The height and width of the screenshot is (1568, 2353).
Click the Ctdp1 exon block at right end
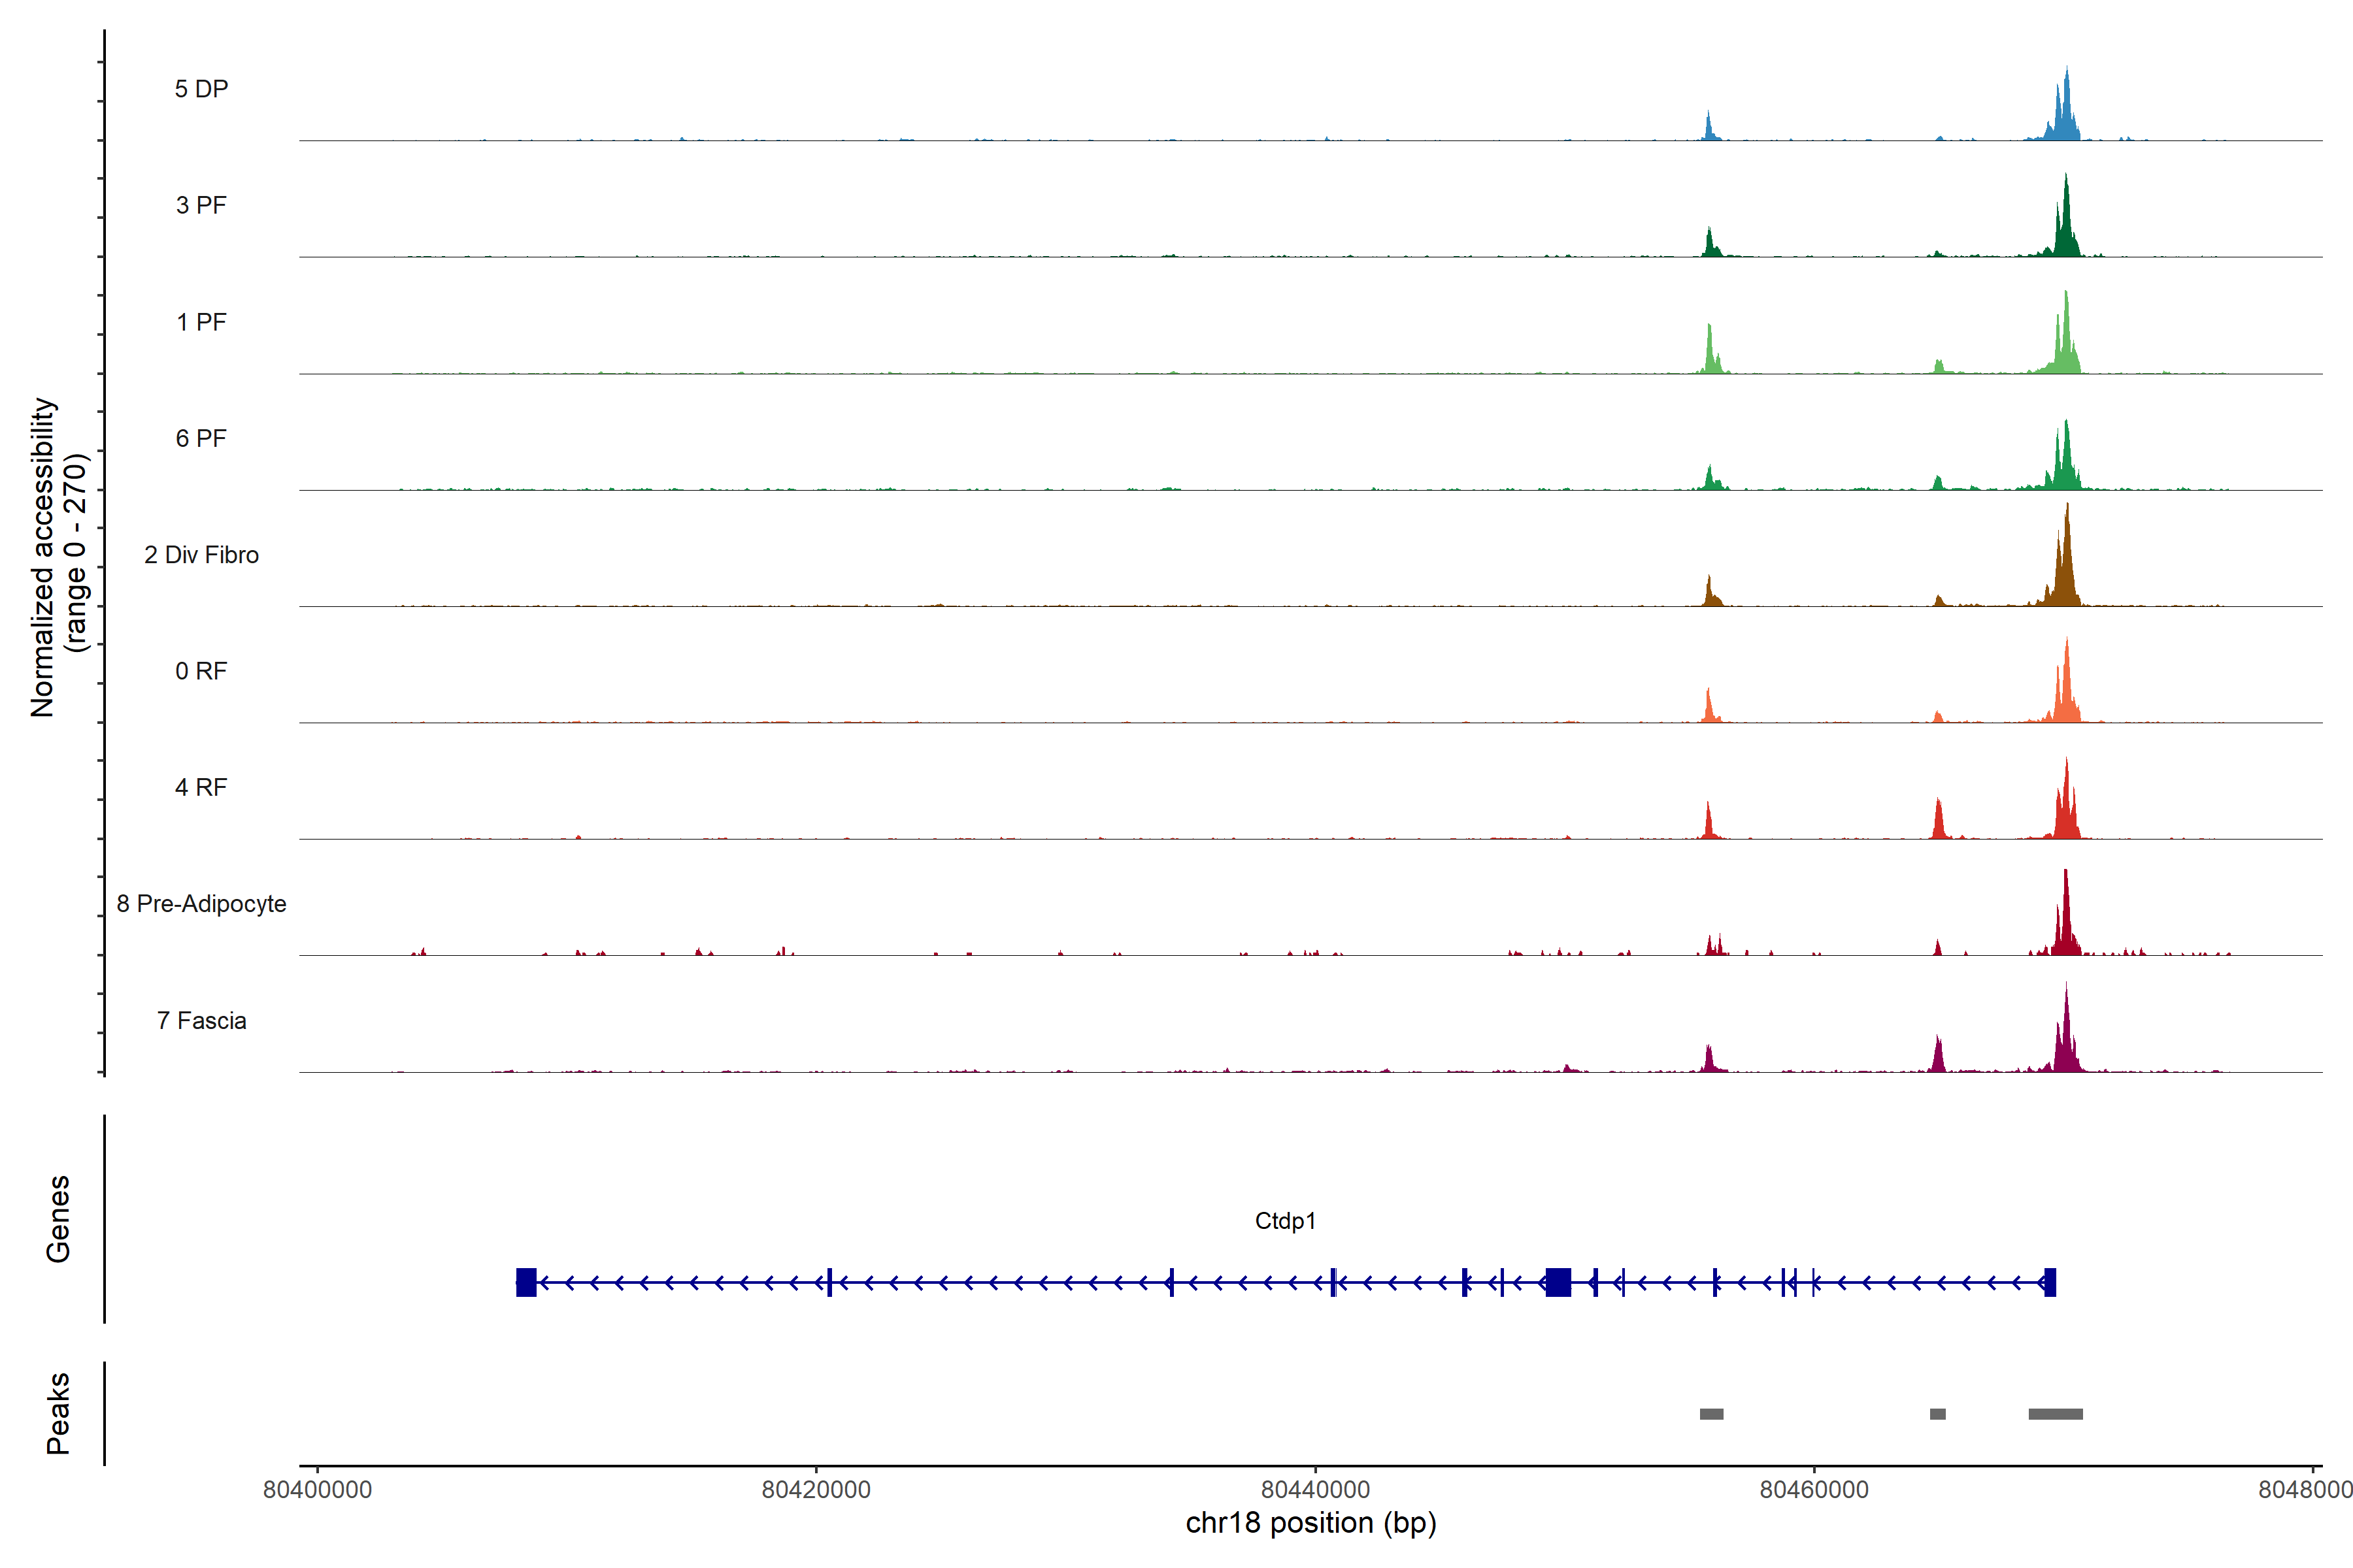click(x=2050, y=1282)
